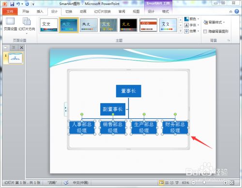This screenshot has height=188, width=242.
Task: Open the 背景 group dialog launcher
Action: [228, 41]
